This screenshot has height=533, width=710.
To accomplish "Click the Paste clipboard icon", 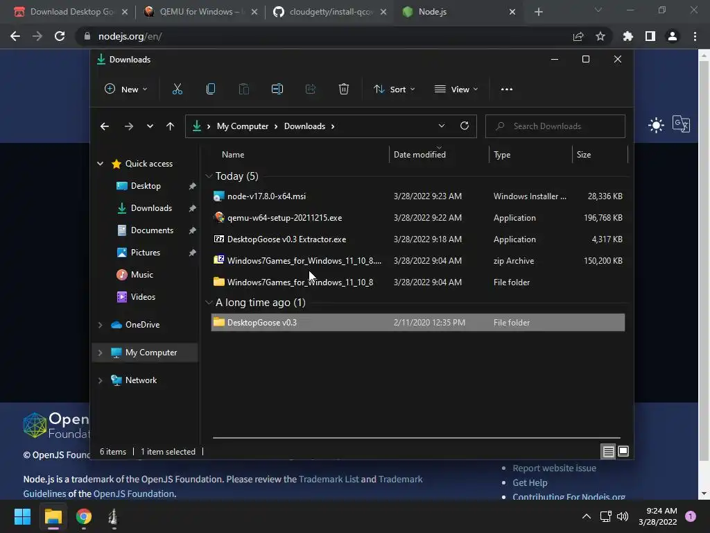I will 243,90.
